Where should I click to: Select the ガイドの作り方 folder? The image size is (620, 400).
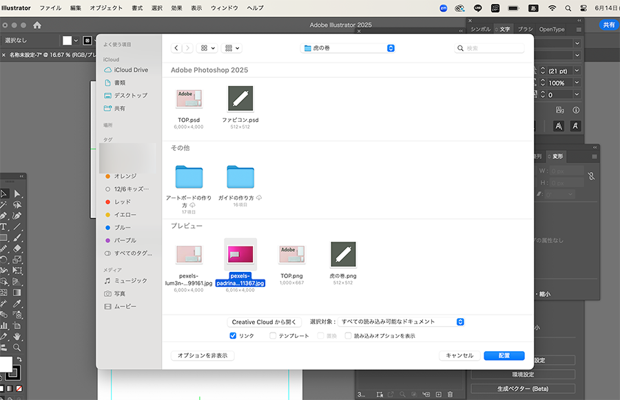point(240,177)
